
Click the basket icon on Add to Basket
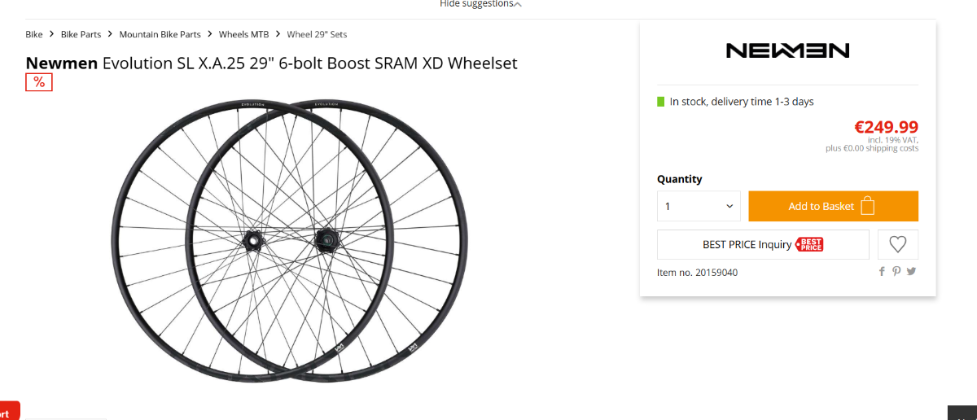coord(867,206)
